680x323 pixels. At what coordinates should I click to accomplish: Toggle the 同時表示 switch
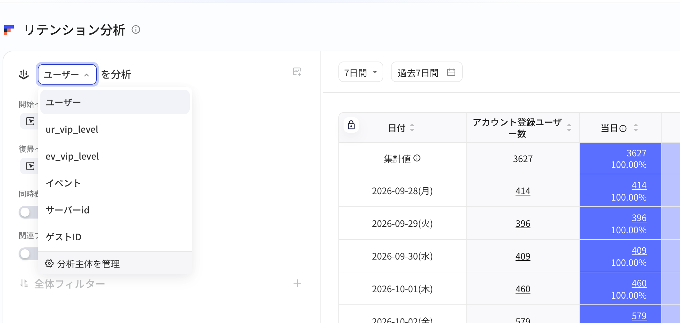pos(29,212)
